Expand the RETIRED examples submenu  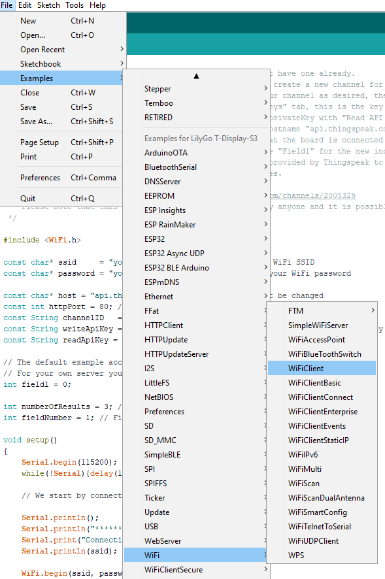(x=196, y=118)
